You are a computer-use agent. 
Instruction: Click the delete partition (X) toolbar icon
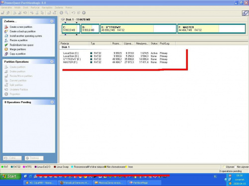point(20,12)
